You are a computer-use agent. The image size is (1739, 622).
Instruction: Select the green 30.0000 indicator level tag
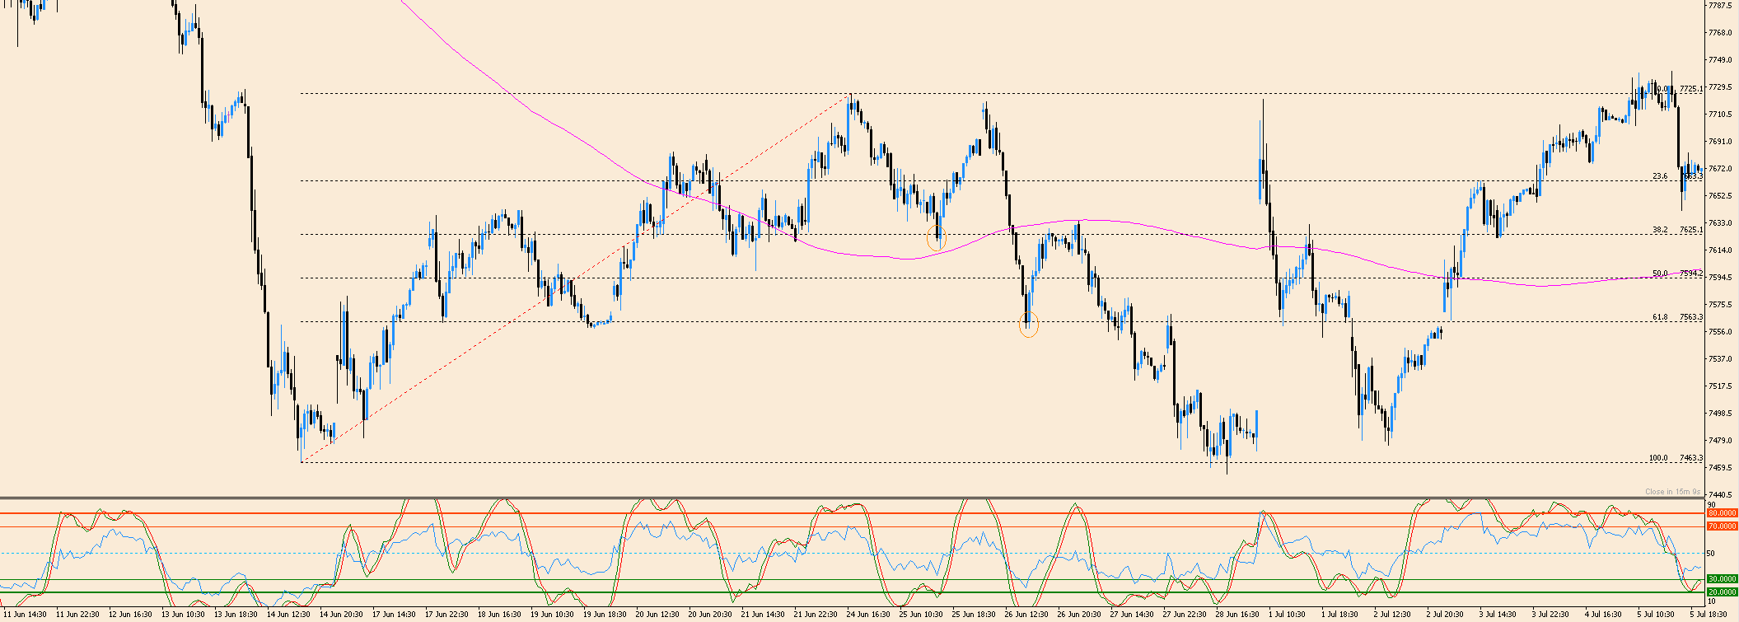(x=1720, y=578)
